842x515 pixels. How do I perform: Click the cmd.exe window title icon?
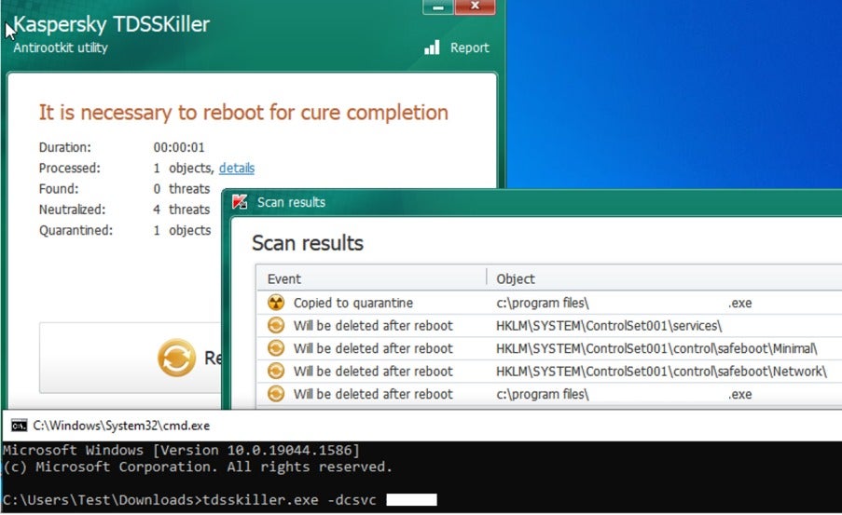[x=19, y=426]
